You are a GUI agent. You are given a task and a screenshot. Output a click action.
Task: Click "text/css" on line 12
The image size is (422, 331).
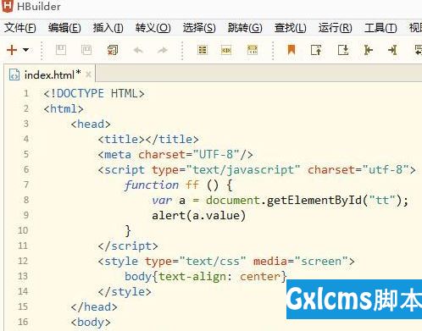pos(213,262)
